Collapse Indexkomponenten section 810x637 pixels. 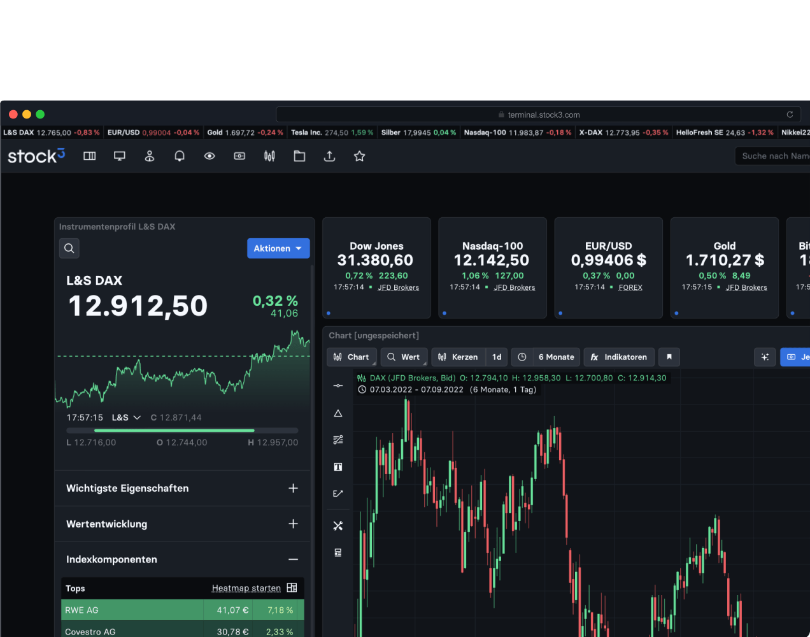coord(182,560)
